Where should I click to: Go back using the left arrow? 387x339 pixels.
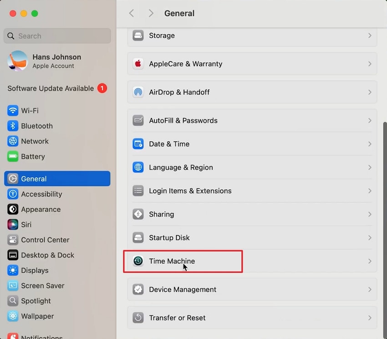point(132,13)
